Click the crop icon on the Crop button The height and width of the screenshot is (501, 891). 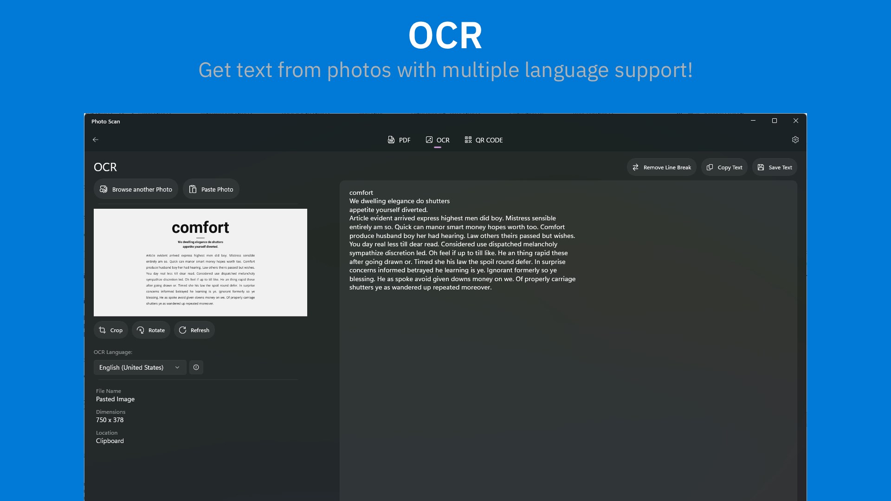[x=103, y=330]
